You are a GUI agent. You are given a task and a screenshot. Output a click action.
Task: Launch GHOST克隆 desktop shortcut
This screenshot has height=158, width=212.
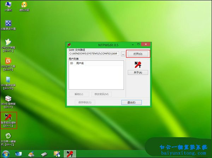click(x=8, y=45)
